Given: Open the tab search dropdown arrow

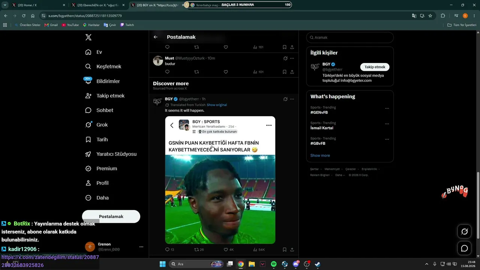Looking at the screenshot, I should (5, 5).
